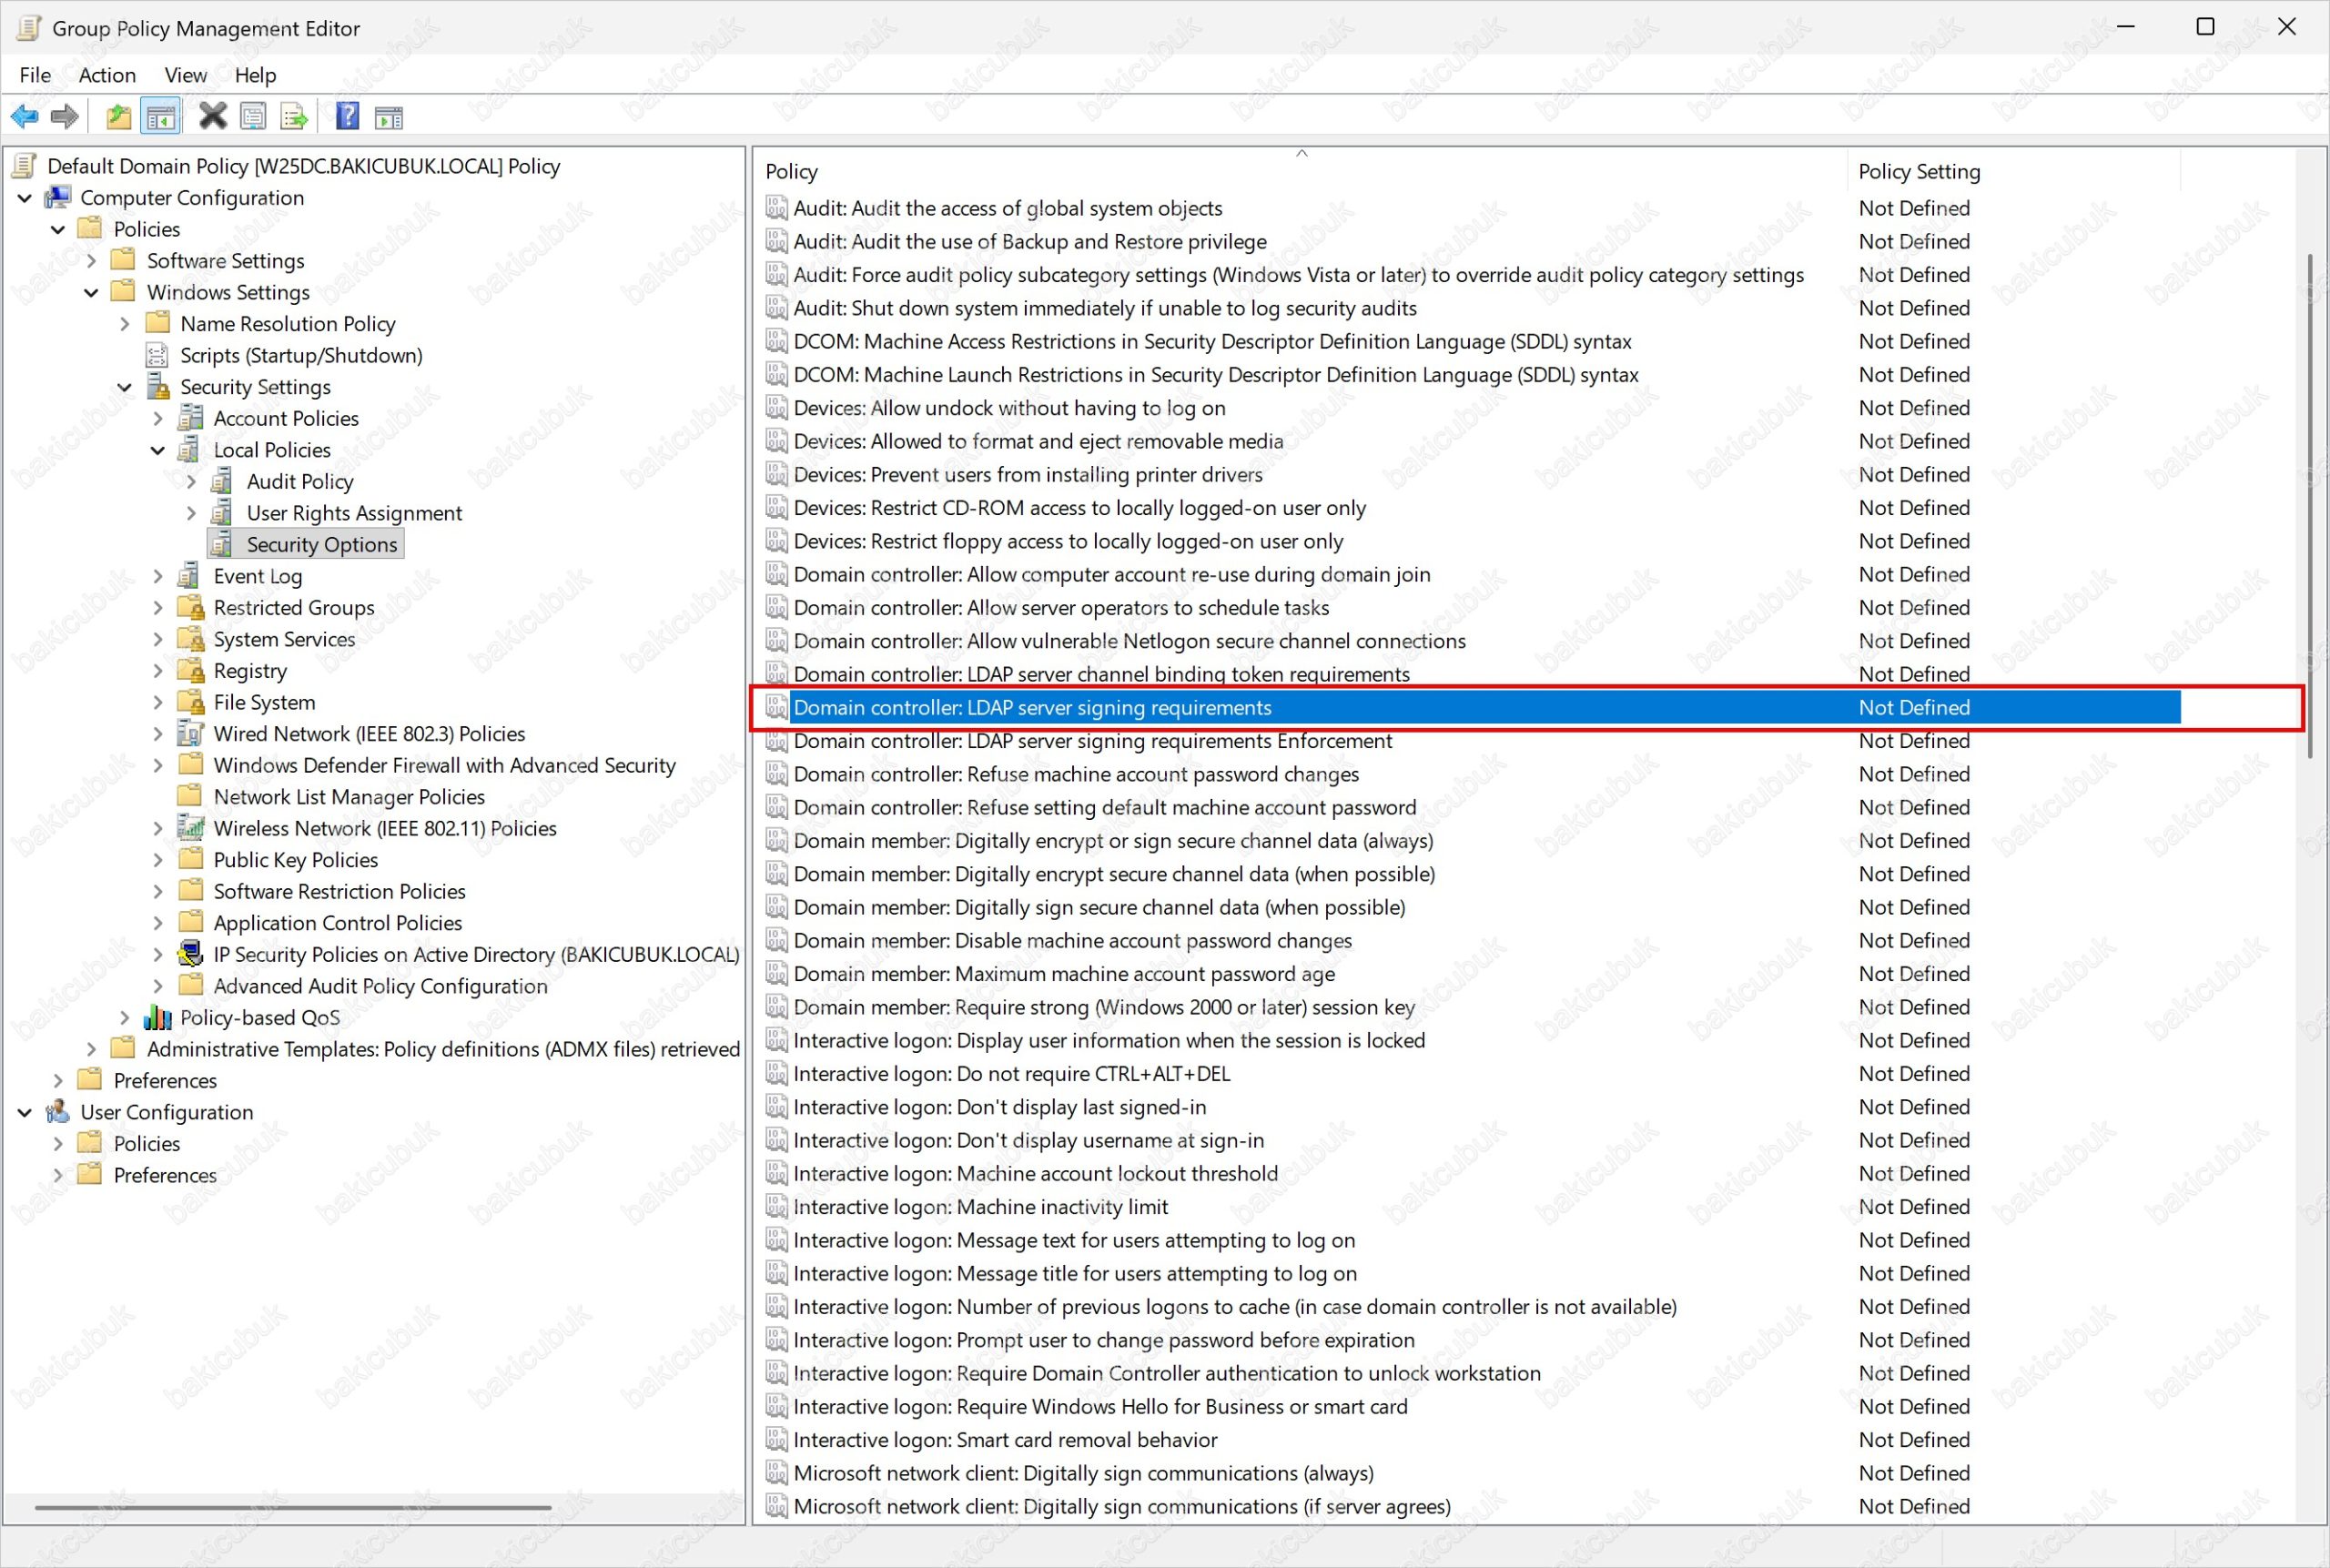Click the Registry locked folder icon
Screen dimensions: 2330x1568
190,670
